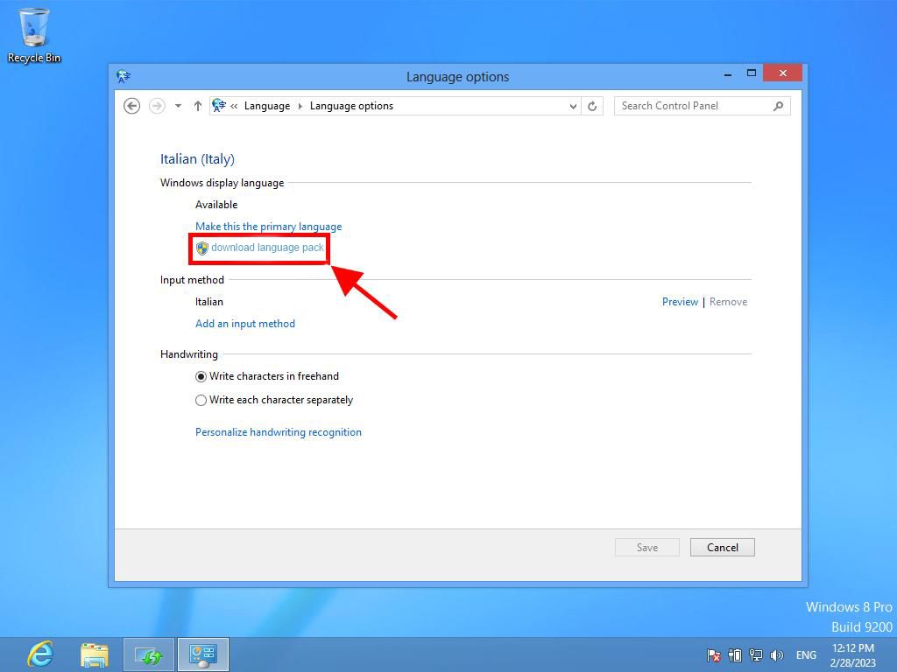The image size is (897, 672).
Task: Click the Save button
Action: [x=647, y=548]
